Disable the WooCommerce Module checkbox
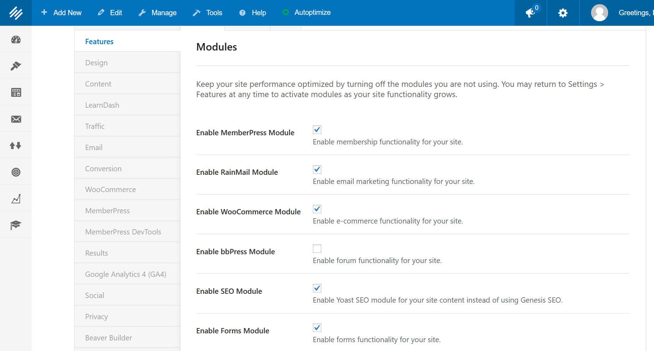 click(x=317, y=209)
